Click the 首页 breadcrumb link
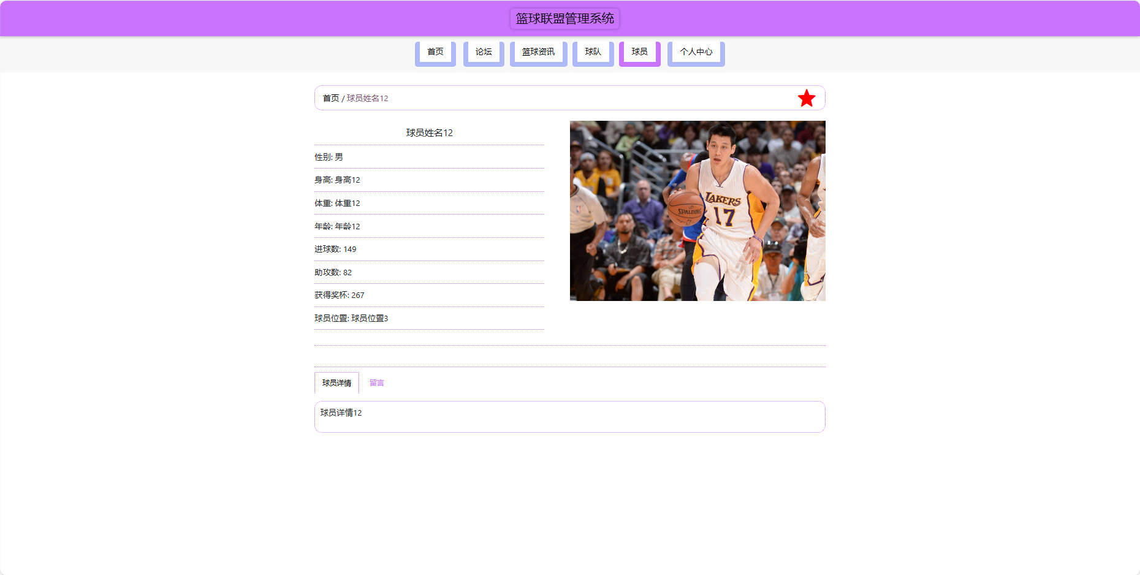 331,98
